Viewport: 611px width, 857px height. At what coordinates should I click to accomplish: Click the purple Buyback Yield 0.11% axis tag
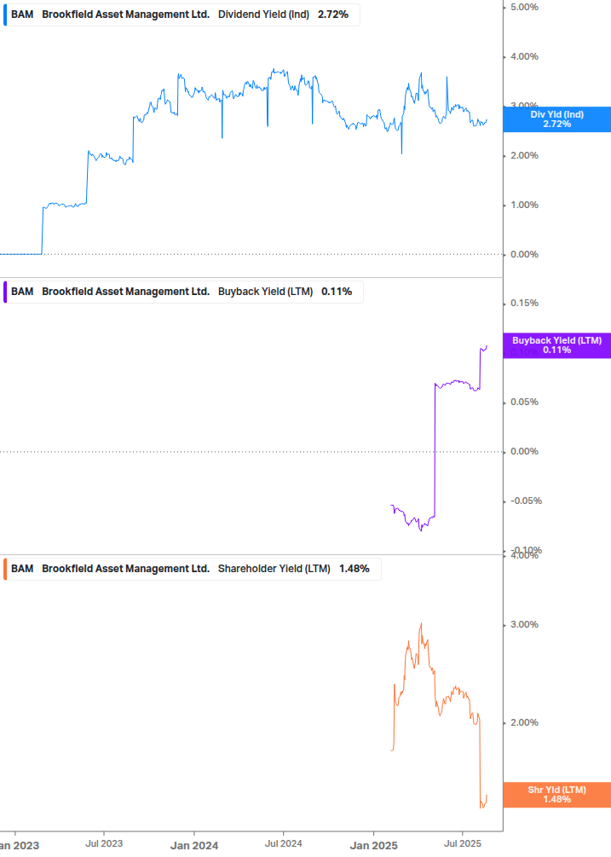[557, 345]
